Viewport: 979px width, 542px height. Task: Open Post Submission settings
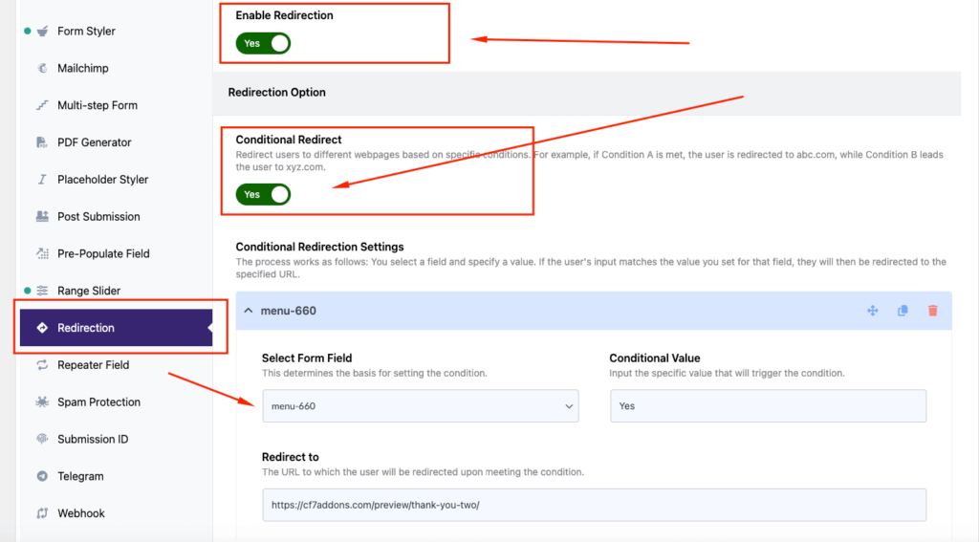click(98, 217)
